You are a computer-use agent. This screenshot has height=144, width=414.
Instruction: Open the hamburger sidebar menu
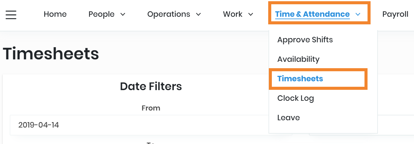(x=11, y=14)
